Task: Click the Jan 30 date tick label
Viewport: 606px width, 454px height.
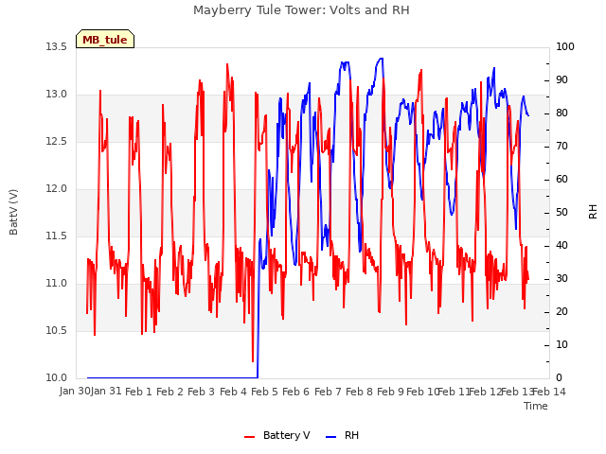Action: 75,392
